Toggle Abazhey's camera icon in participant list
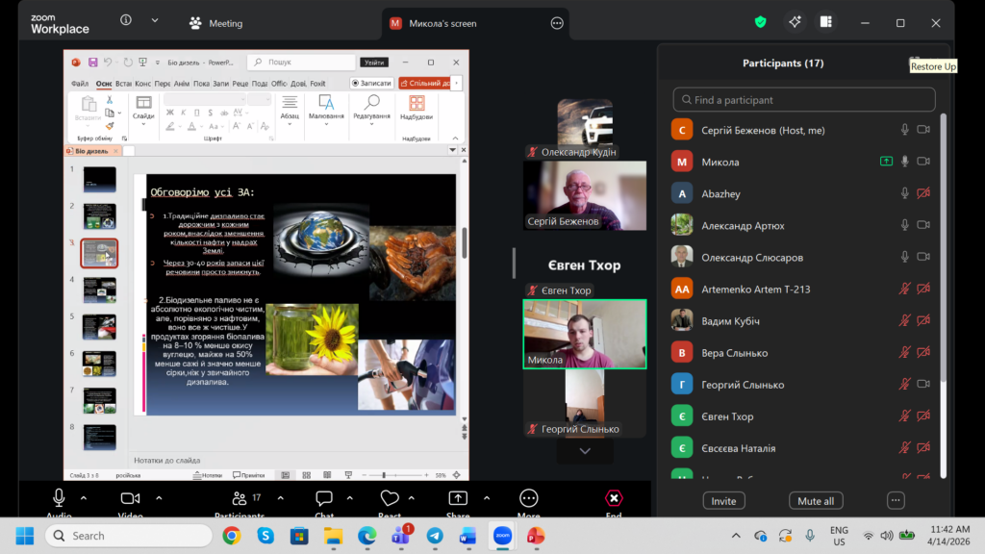 [923, 193]
